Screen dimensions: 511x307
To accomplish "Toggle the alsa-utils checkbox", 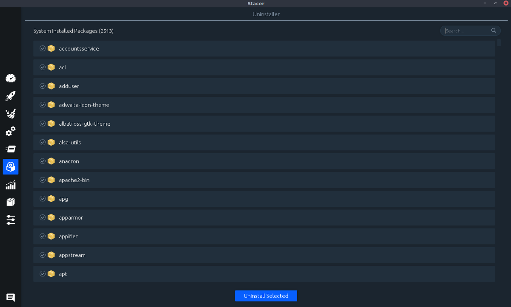I will point(43,142).
